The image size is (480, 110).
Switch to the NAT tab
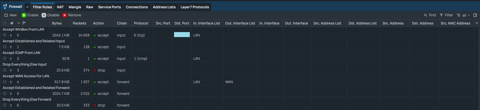point(60,7)
